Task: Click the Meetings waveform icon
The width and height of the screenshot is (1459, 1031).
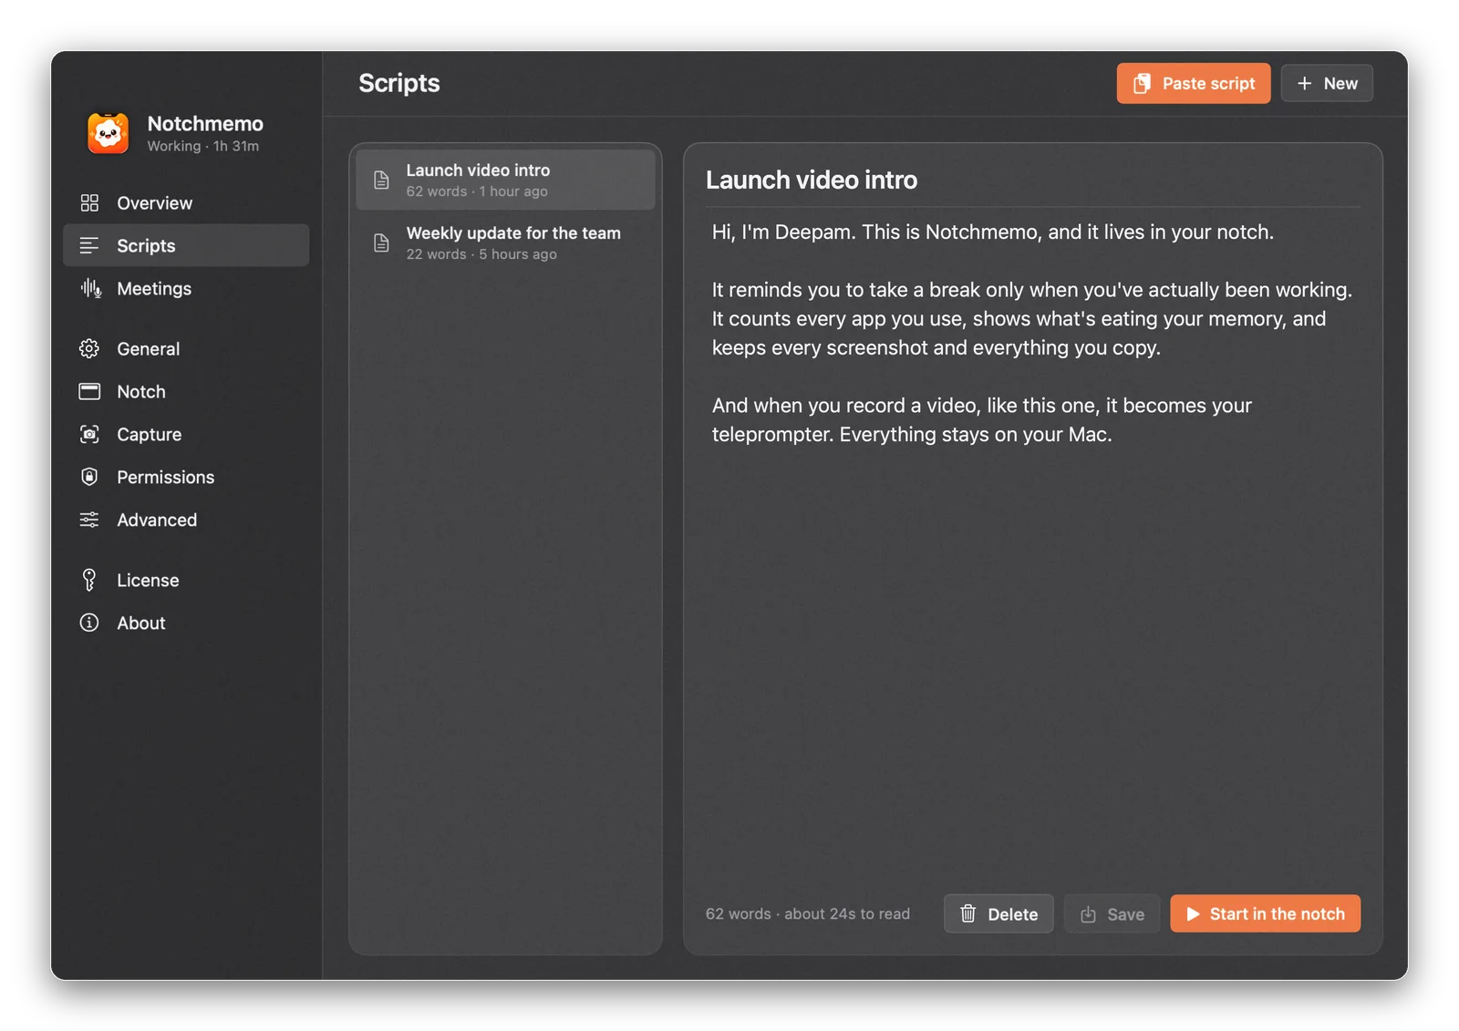Action: pyautogui.click(x=89, y=288)
